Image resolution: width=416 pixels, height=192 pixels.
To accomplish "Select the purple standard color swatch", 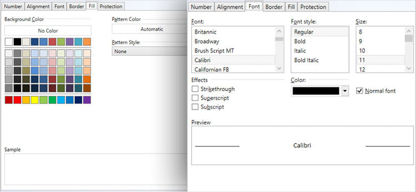I will click(x=87, y=100).
